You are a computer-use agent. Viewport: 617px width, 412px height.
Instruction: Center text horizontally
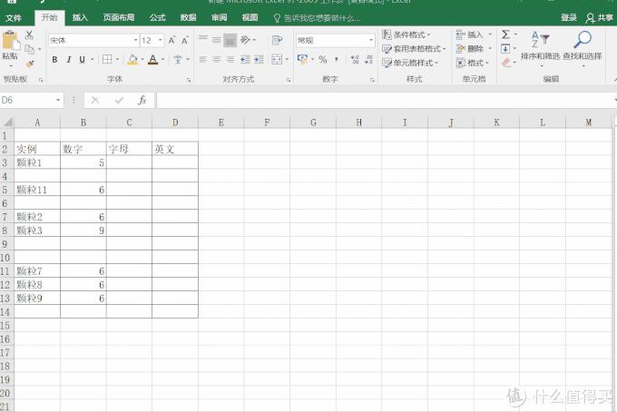[x=217, y=59]
